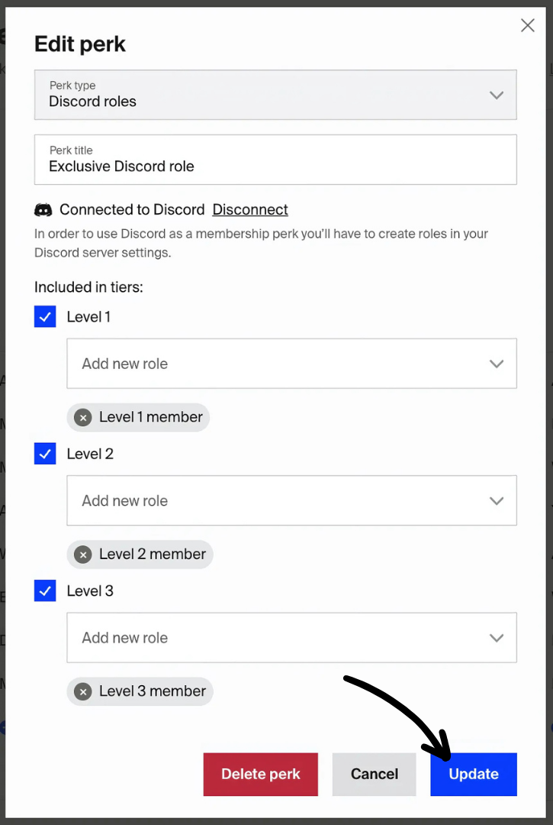Close the Edit perk dialog

(527, 25)
